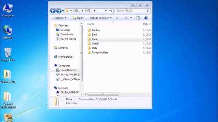The image size is (218, 122).
Task: Show more commands via double chevron
Action: 117,18
